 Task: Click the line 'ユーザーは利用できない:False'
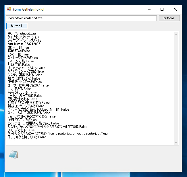coord(28,86)
